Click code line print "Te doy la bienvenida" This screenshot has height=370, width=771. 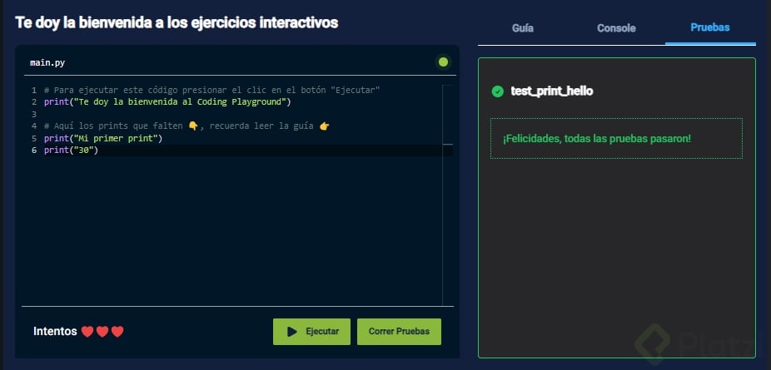click(x=167, y=102)
